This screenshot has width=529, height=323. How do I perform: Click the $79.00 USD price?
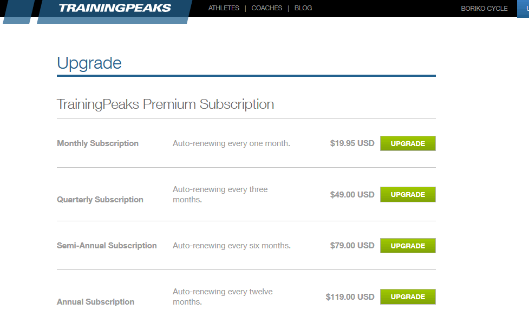click(x=352, y=246)
